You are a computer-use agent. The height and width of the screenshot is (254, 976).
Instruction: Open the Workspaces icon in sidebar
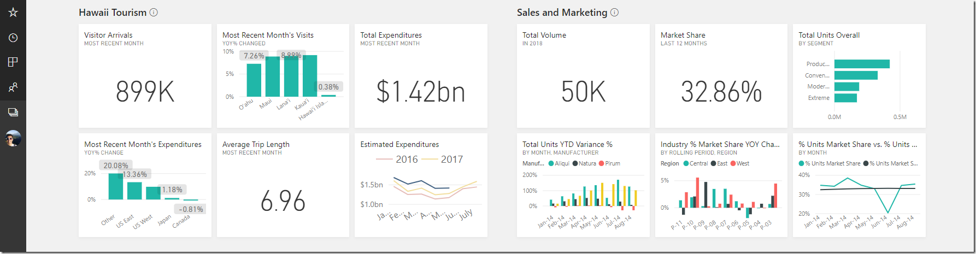tap(13, 113)
